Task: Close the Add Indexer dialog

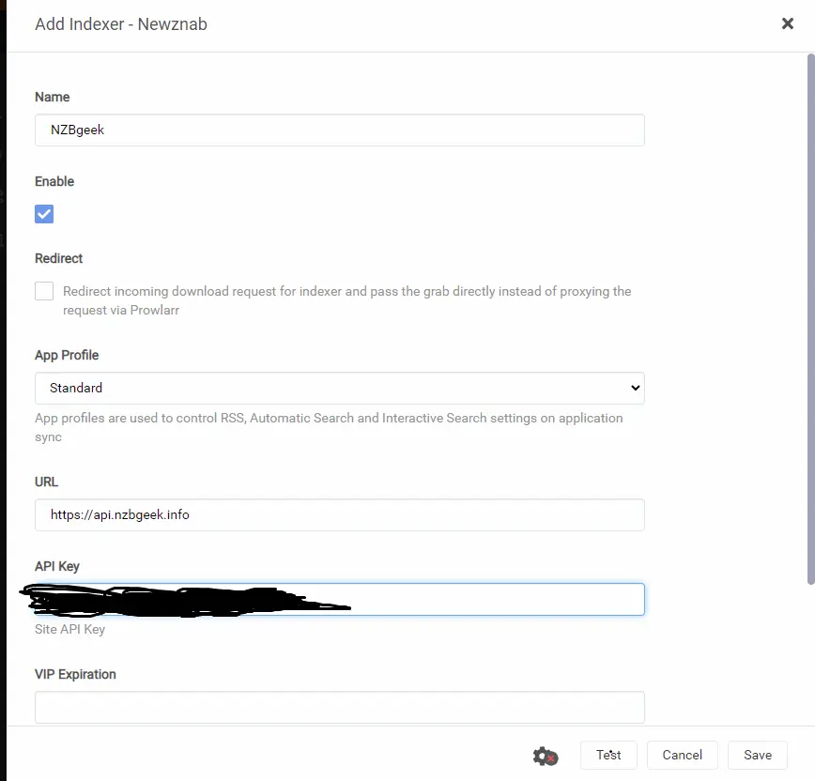Action: (788, 23)
